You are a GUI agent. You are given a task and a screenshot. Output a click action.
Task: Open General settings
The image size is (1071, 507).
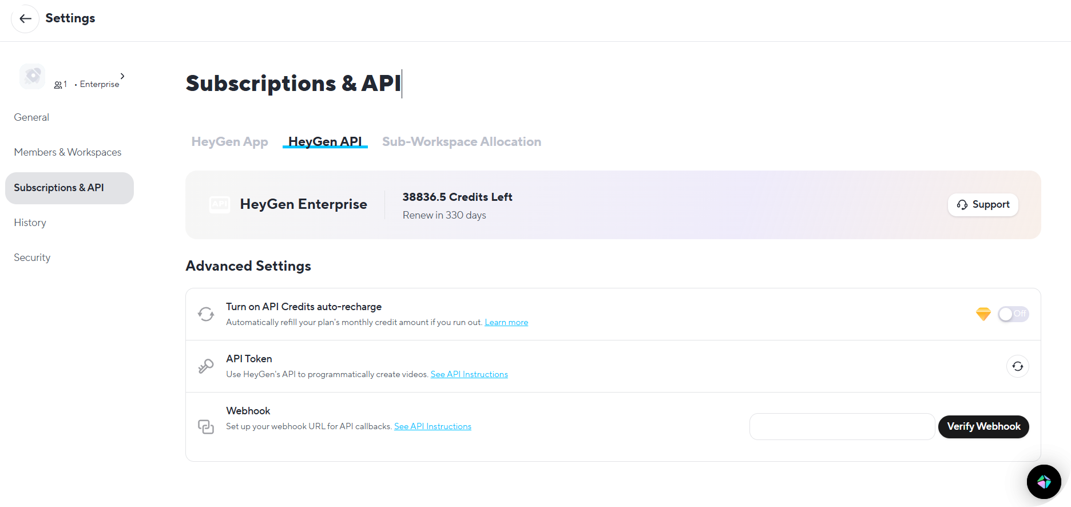pos(31,117)
